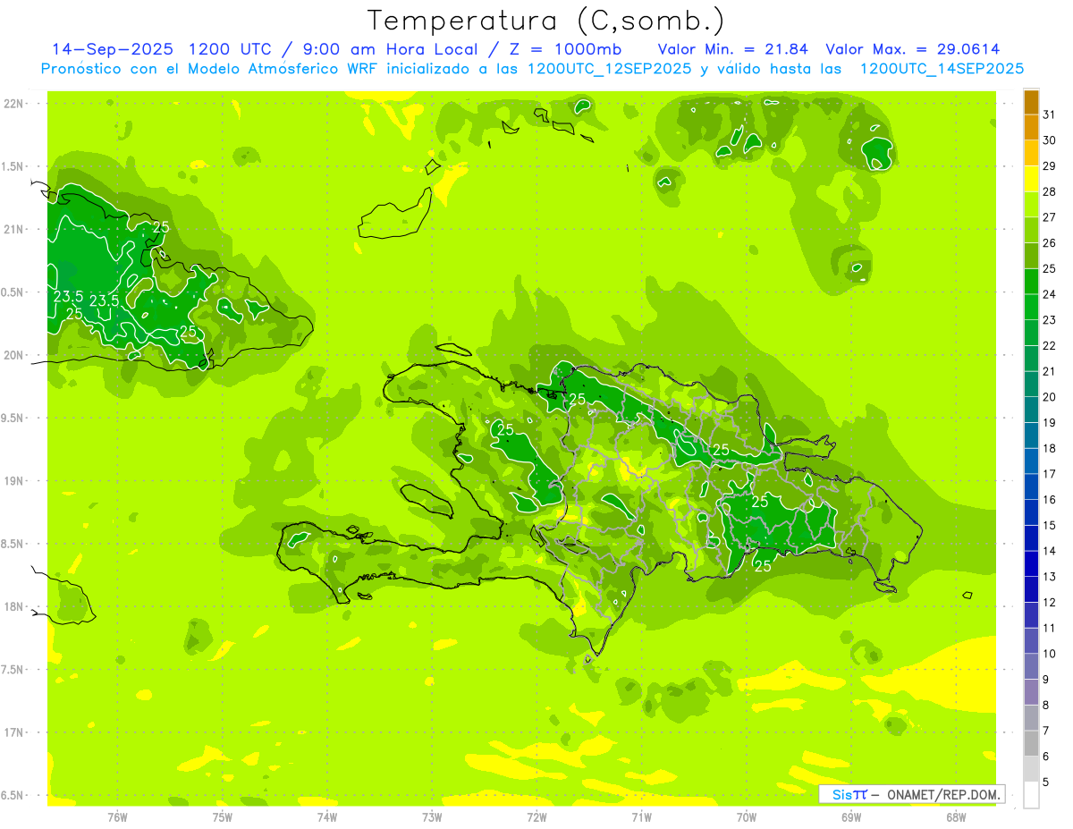Click the '73W' longitude axis label

pos(432,817)
